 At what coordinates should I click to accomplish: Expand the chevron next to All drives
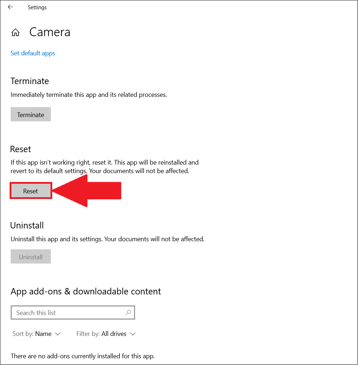coord(133,334)
